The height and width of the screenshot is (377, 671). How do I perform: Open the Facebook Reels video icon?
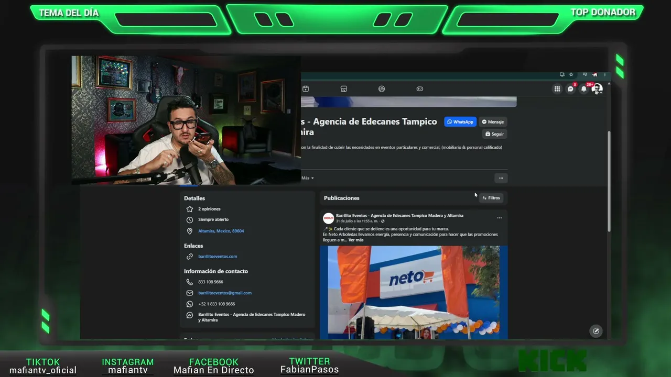[x=306, y=89]
